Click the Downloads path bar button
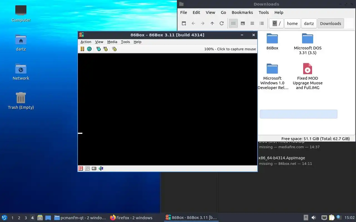This screenshot has width=356, height=222. tap(330, 24)
